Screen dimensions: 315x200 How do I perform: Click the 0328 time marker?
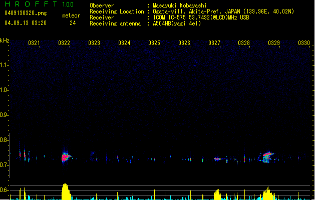[x=244, y=43]
